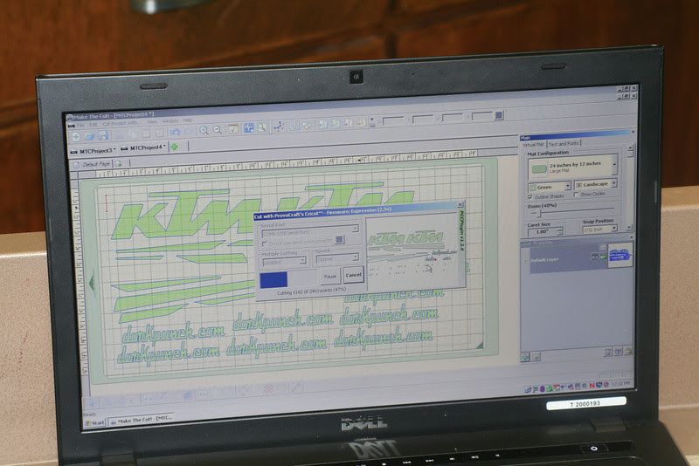Toggle Default Layer eye visibility
The height and width of the screenshot is (466, 699).
coord(595,257)
